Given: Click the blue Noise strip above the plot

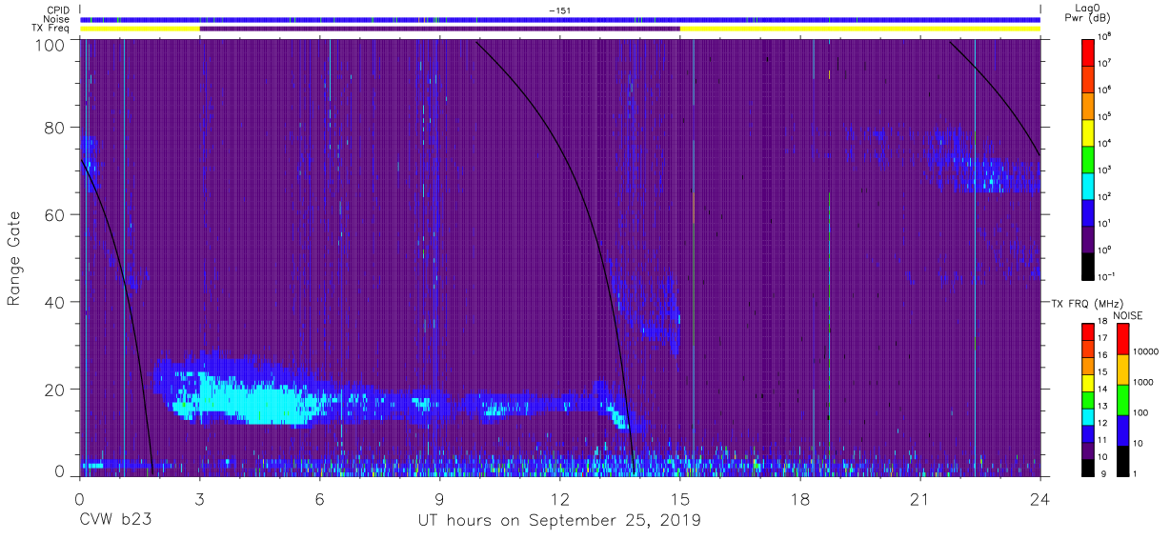Looking at the screenshot, I should (560, 19).
